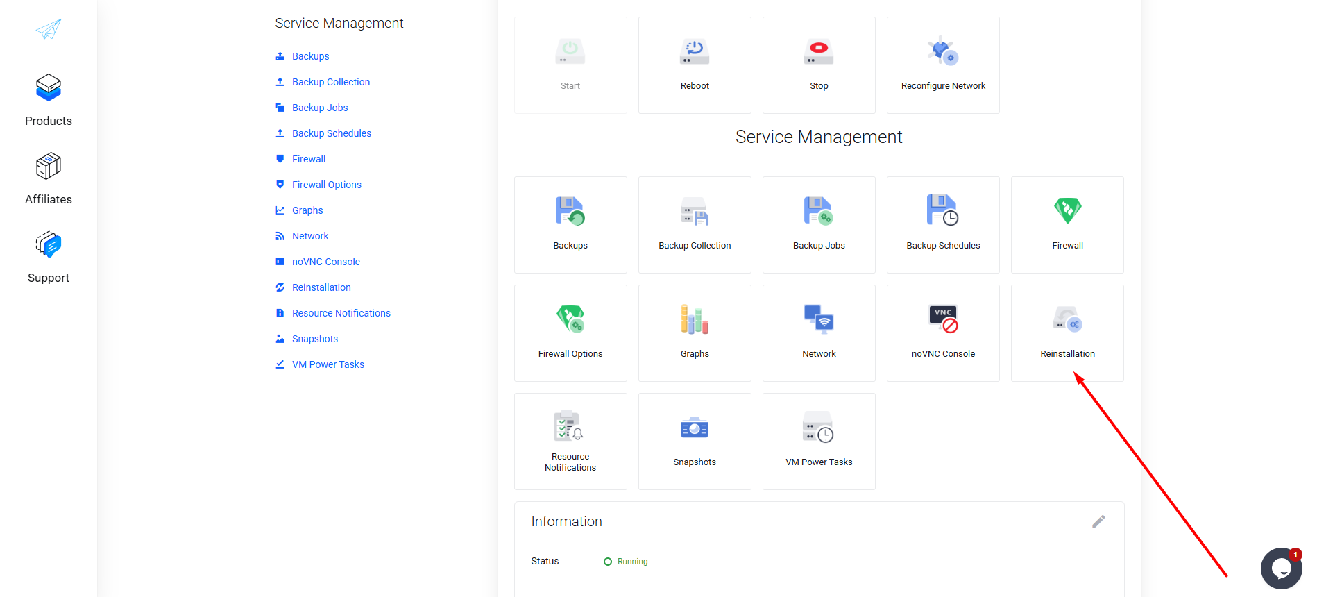Click the VM Power Tasks check icon in sidebar

pyautogui.click(x=280, y=364)
